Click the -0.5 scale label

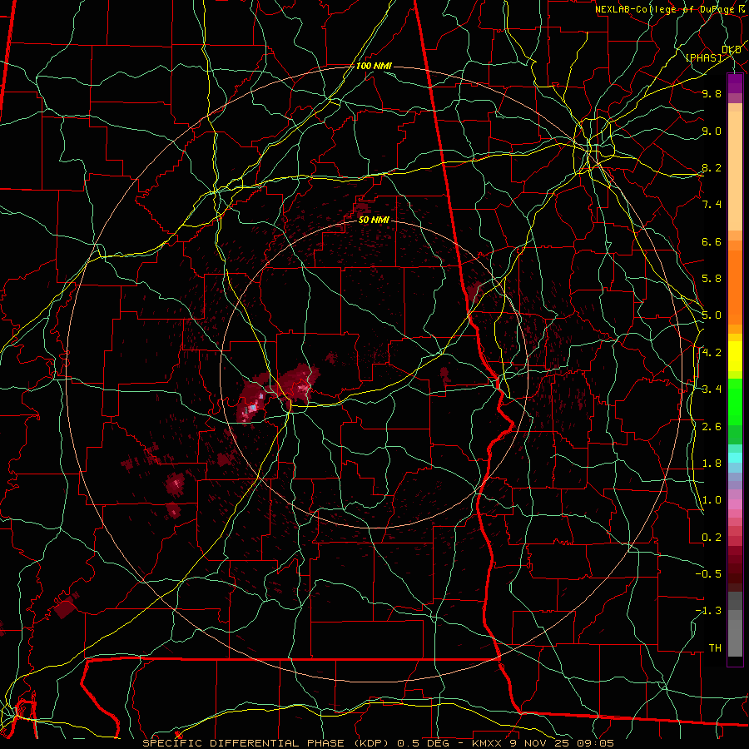click(x=708, y=574)
